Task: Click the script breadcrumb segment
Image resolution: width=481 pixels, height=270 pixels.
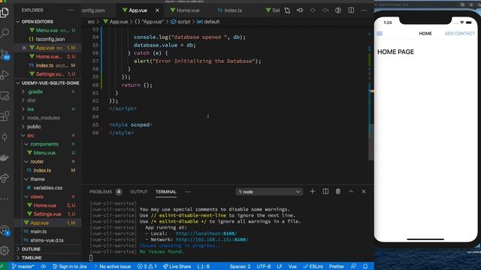Action: [x=180, y=22]
